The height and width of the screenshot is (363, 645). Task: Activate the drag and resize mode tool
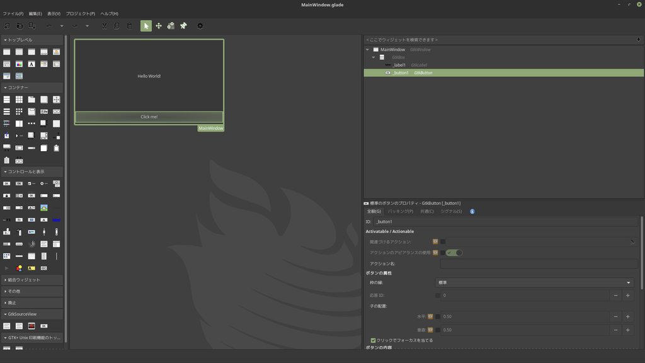tap(158, 26)
